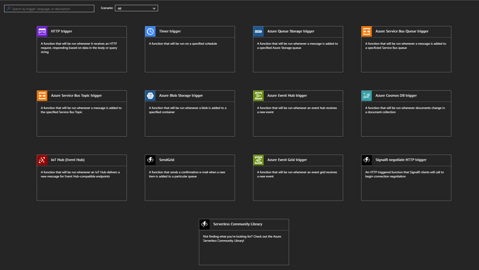Select the SendGrid template title
This screenshot has width=479, height=270.
tap(167, 160)
